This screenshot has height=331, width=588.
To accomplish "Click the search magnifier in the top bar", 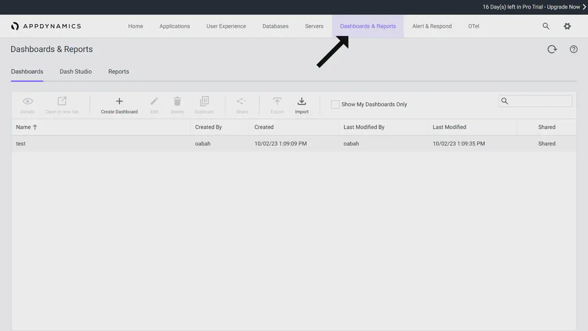I will coord(546,26).
